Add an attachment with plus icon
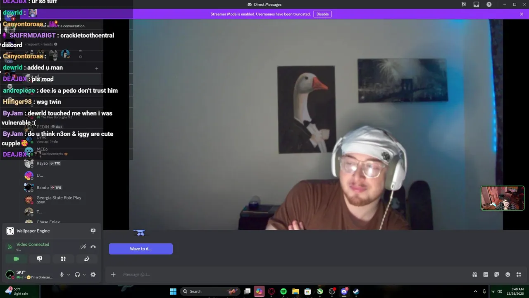The height and width of the screenshot is (298, 529). [x=113, y=274]
